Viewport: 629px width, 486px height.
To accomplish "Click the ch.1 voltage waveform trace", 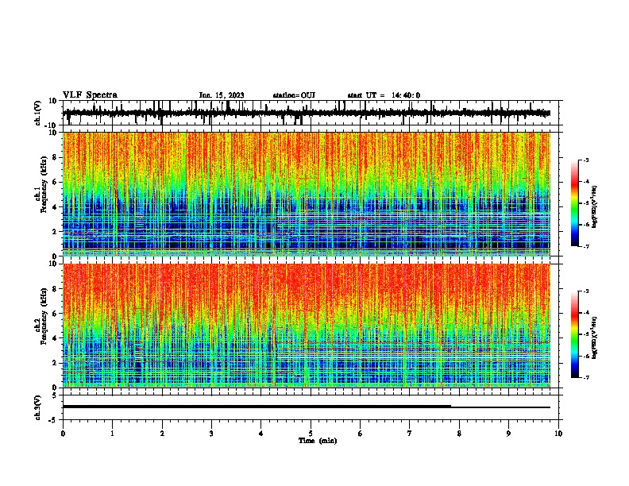I will click(307, 113).
